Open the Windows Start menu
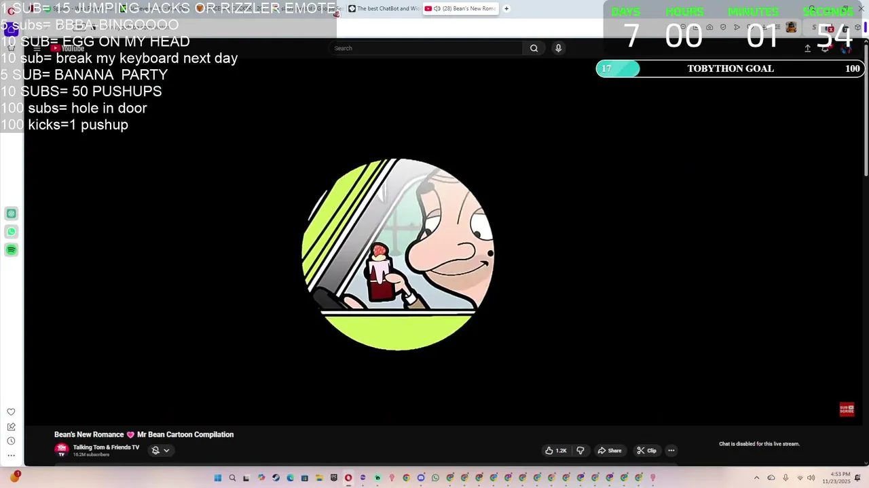This screenshot has width=869, height=488. tap(218, 478)
